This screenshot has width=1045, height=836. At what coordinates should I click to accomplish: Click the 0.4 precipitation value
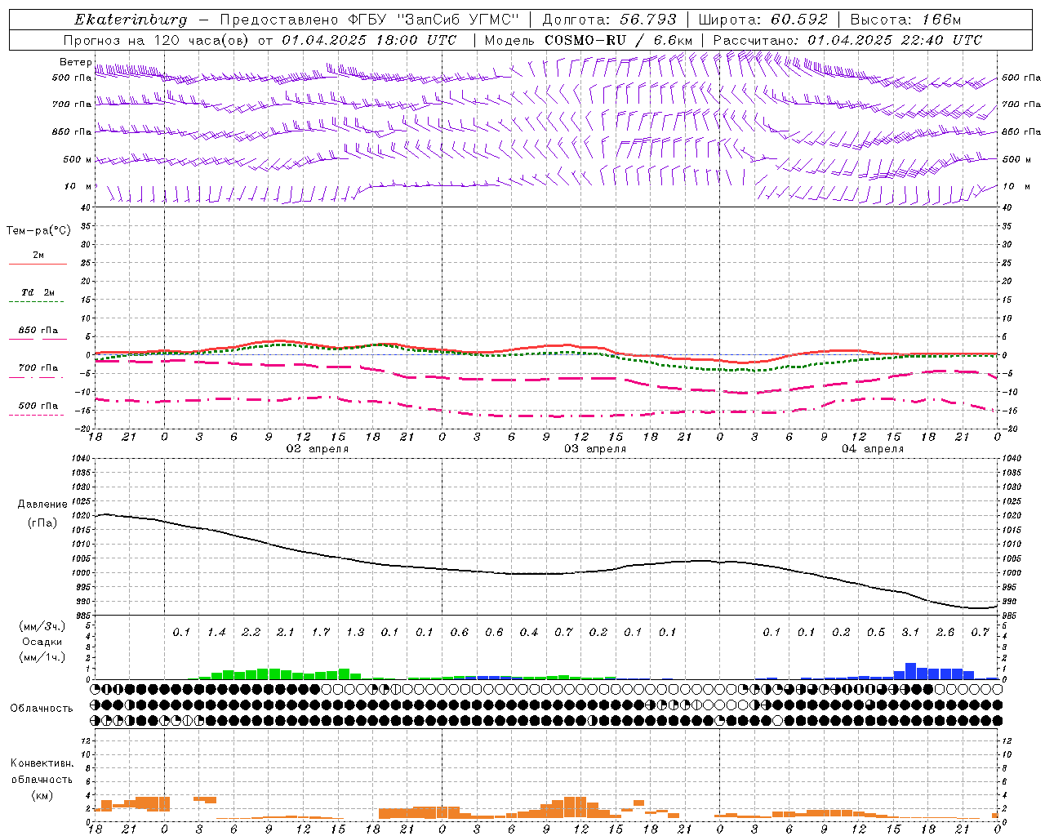529,633
